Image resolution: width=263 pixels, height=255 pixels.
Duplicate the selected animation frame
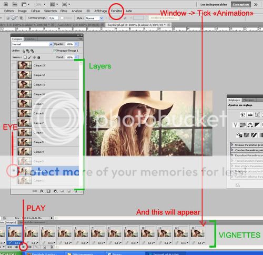[45, 247]
